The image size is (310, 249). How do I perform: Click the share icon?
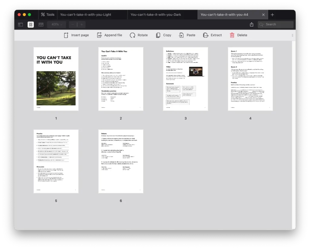click(x=251, y=25)
